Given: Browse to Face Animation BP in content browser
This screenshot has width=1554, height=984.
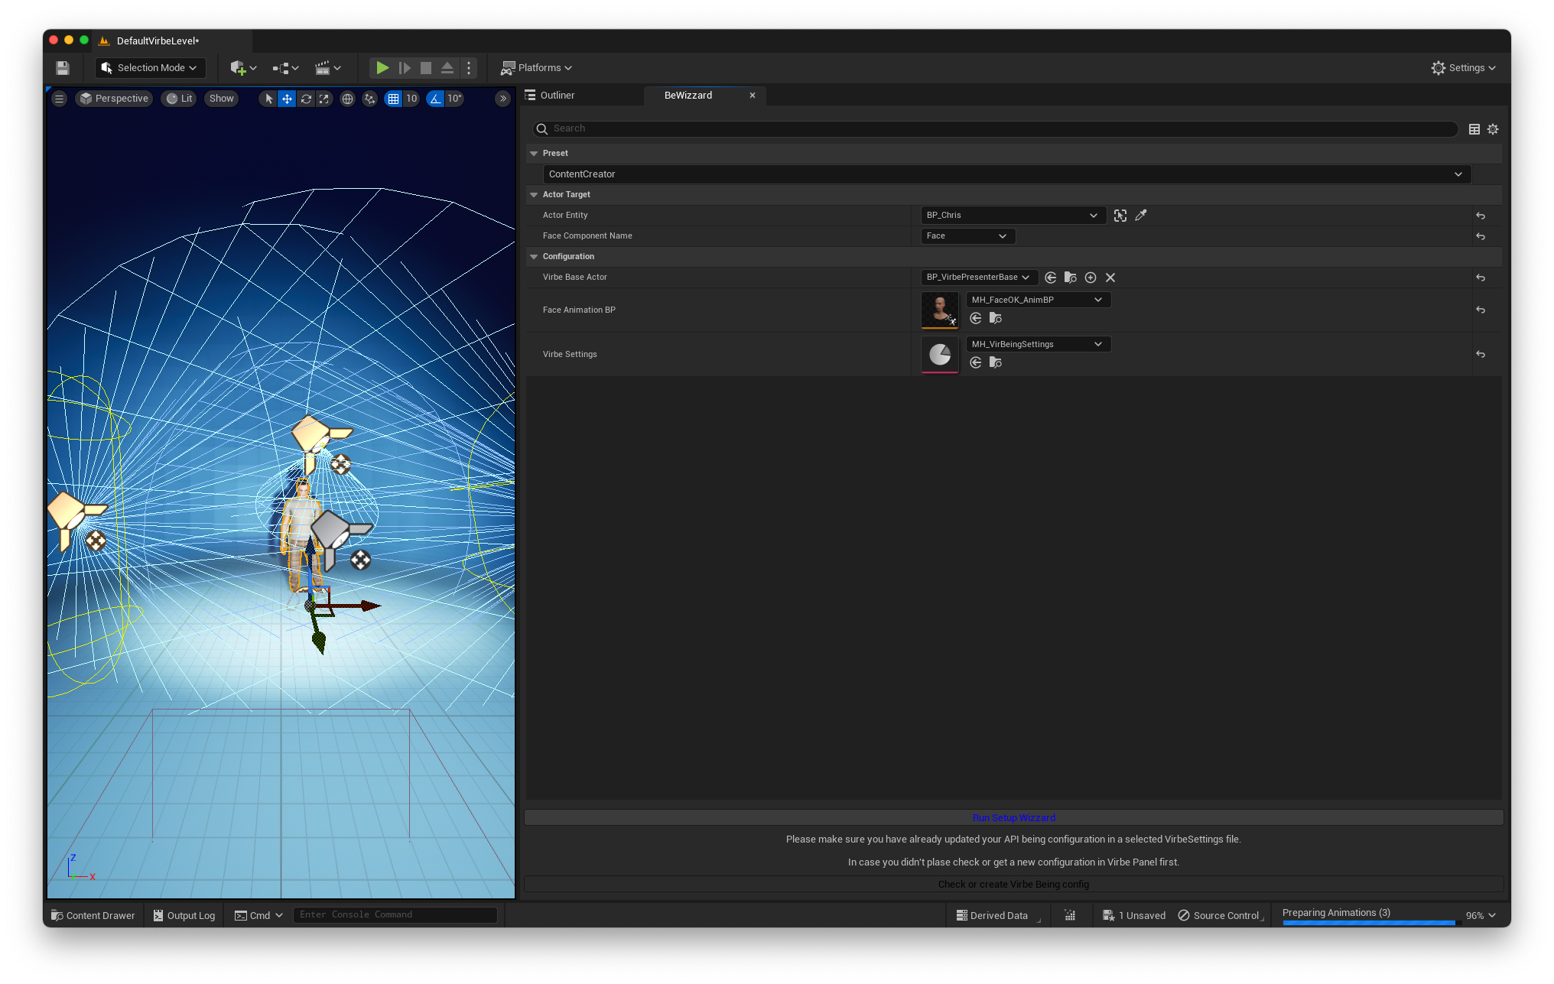Looking at the screenshot, I should click(x=995, y=318).
